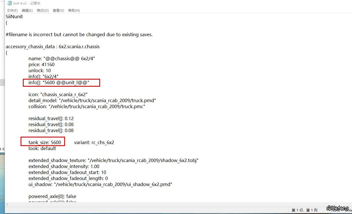Click the unlock: 10 line
Image resolution: width=352 pixels, height=214 pixels.
[x=40, y=70]
